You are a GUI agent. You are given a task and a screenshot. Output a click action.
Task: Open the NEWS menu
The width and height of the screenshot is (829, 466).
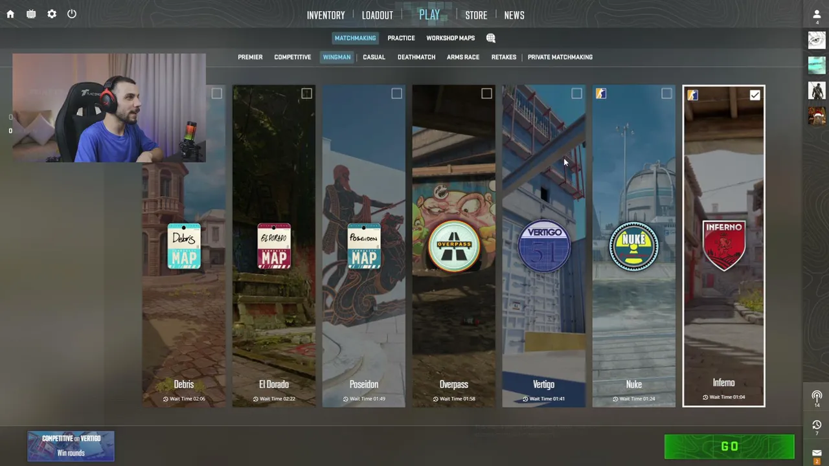[x=514, y=15]
